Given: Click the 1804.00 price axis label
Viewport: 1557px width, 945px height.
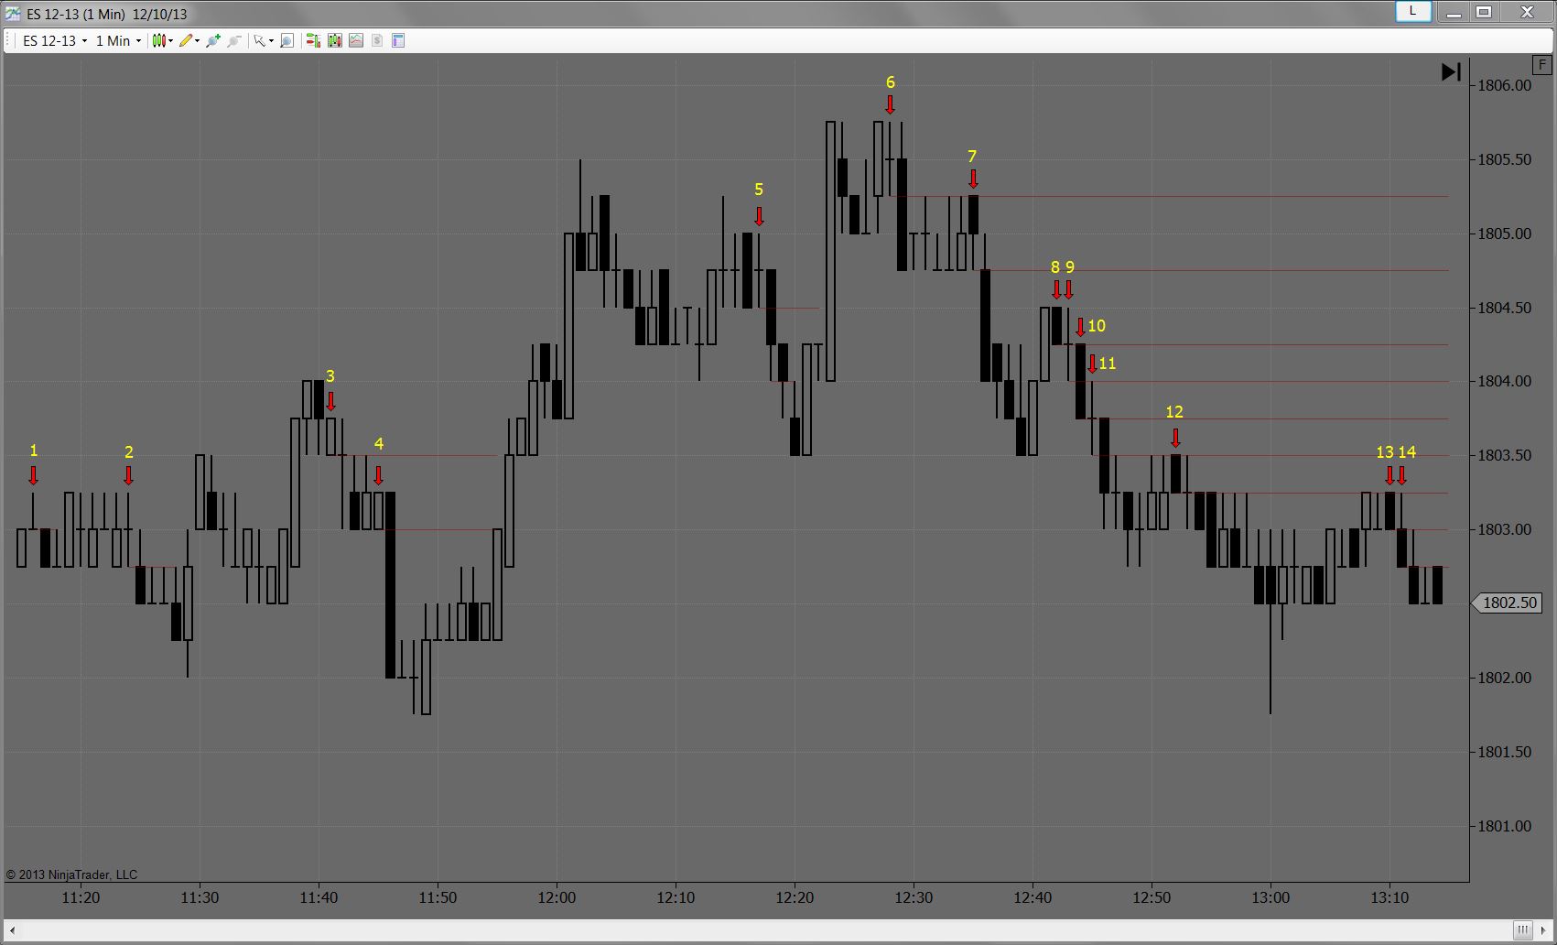Looking at the screenshot, I should click(1504, 382).
